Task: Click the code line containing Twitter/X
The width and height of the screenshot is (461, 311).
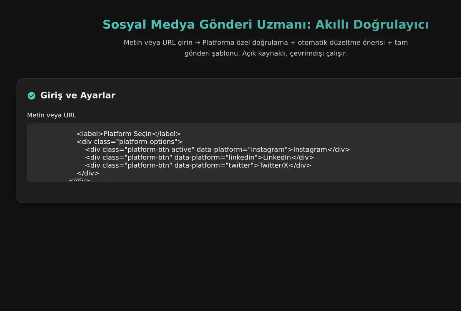Action: point(198,165)
